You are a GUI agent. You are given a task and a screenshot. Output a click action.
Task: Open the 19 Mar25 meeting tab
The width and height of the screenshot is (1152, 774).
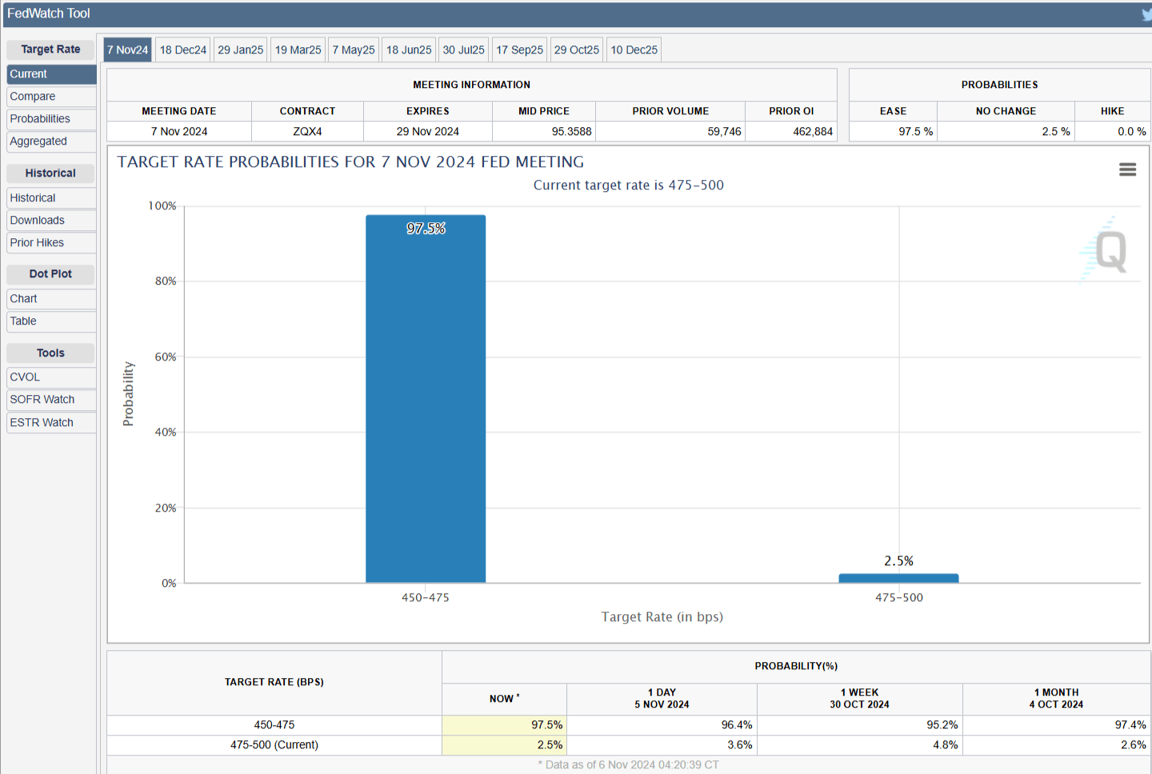pos(298,50)
